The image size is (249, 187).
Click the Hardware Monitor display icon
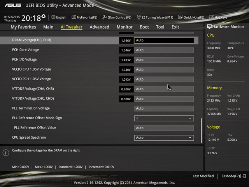tap(209, 26)
